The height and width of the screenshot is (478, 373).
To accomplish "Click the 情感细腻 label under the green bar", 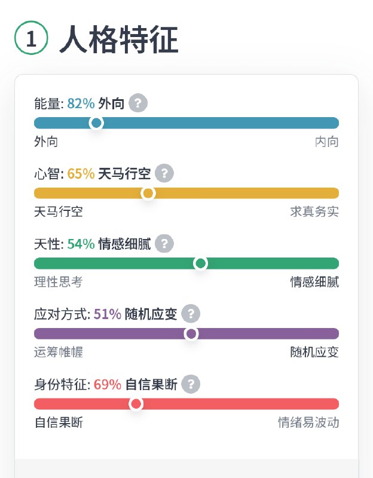I will click(x=314, y=282).
